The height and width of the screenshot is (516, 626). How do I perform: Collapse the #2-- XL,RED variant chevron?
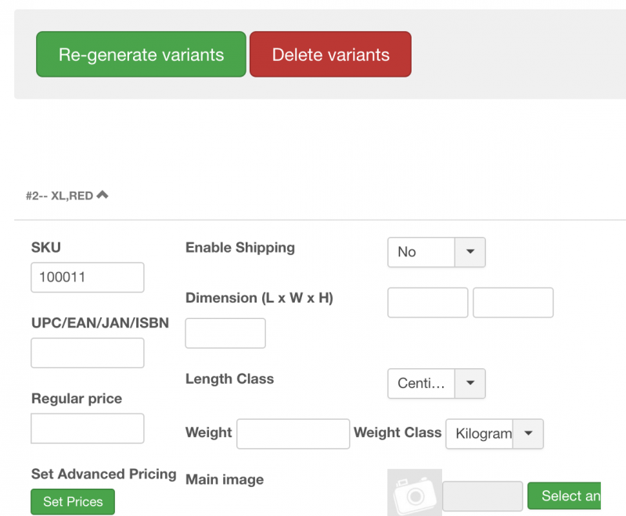pyautogui.click(x=103, y=195)
